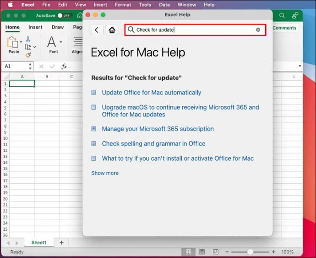Viewport: 316px width, 258px height.
Task: Expand the Paste dropdown arrow
Action: coord(21,42)
